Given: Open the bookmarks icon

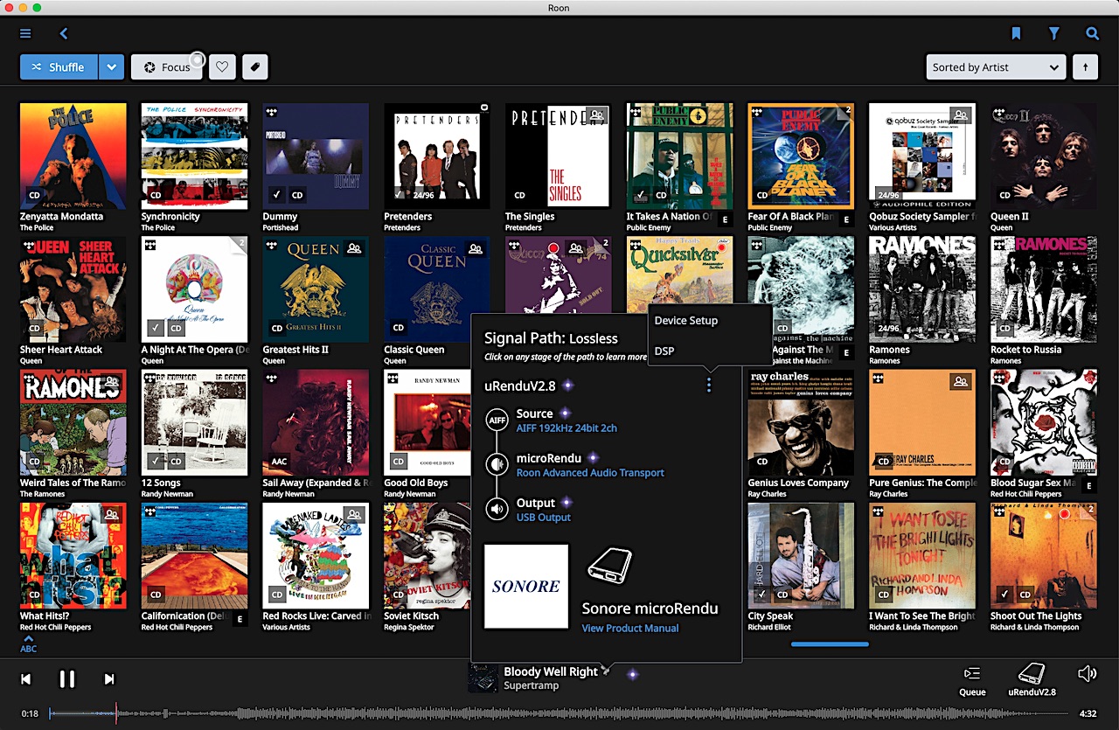Looking at the screenshot, I should point(1016,34).
